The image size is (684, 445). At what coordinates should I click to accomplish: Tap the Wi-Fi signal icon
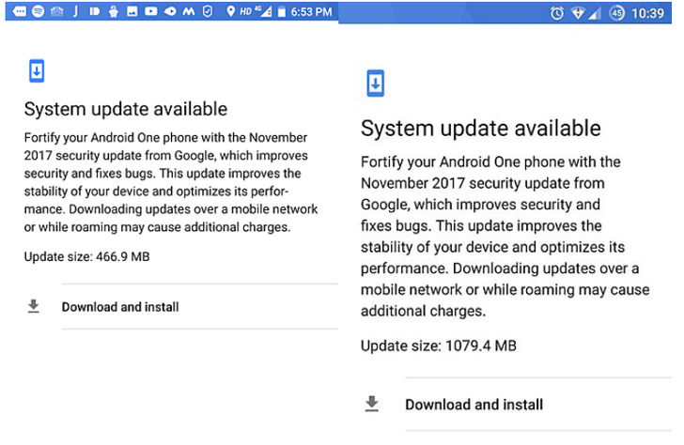point(578,13)
